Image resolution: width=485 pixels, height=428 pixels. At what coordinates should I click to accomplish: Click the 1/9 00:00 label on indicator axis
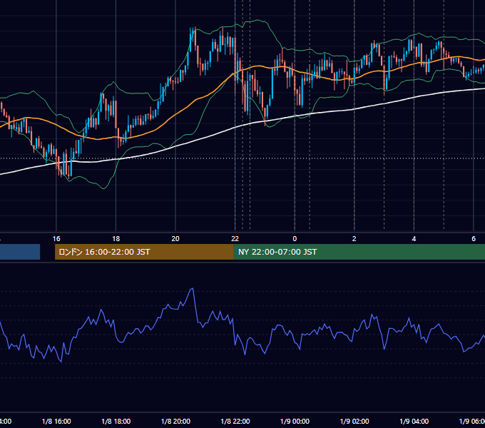(x=295, y=422)
